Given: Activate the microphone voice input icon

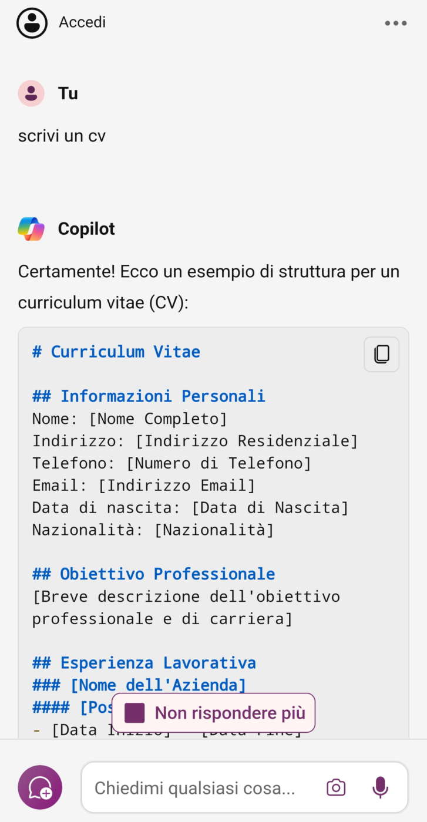Looking at the screenshot, I should coord(380,787).
